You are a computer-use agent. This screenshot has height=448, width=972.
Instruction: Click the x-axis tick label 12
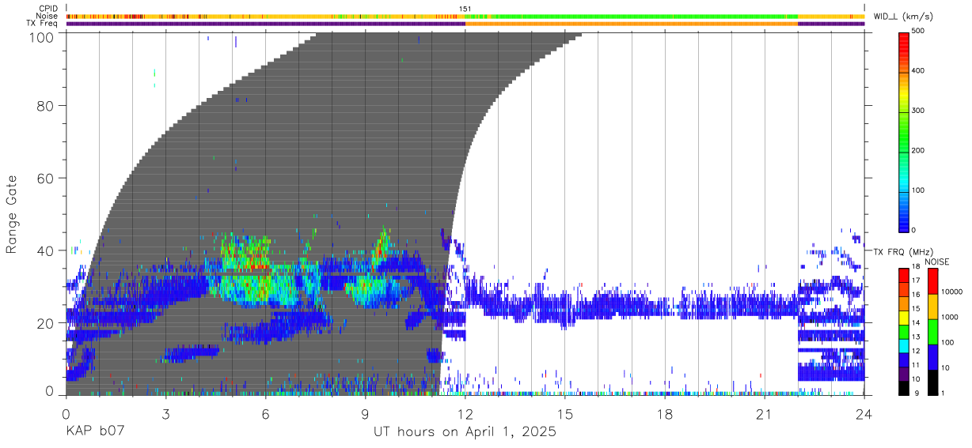(x=465, y=414)
